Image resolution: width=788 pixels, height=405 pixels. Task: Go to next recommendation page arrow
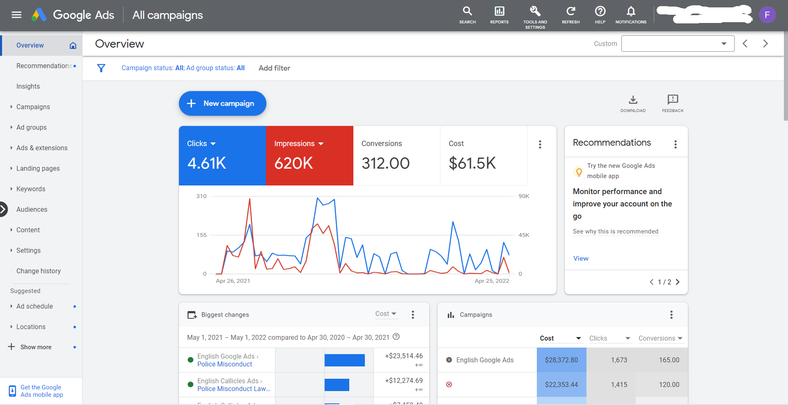tap(678, 282)
